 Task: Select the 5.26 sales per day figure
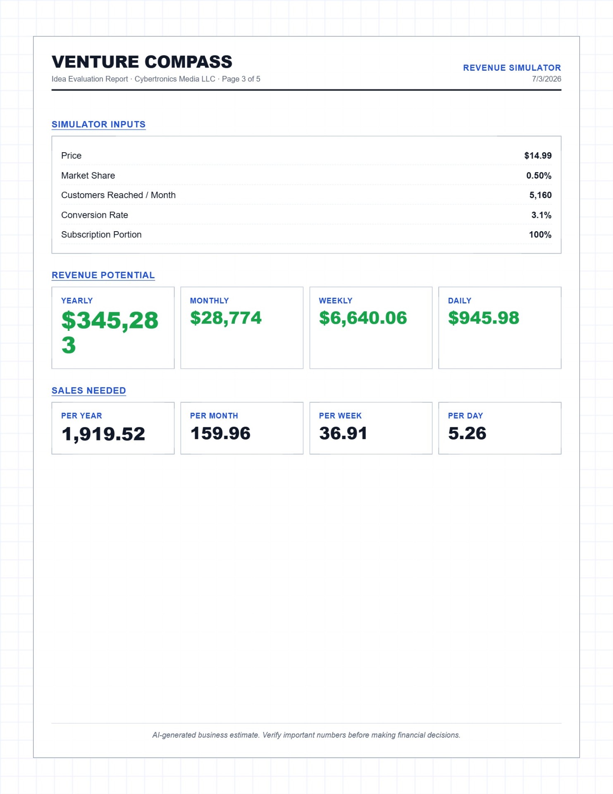(x=467, y=433)
